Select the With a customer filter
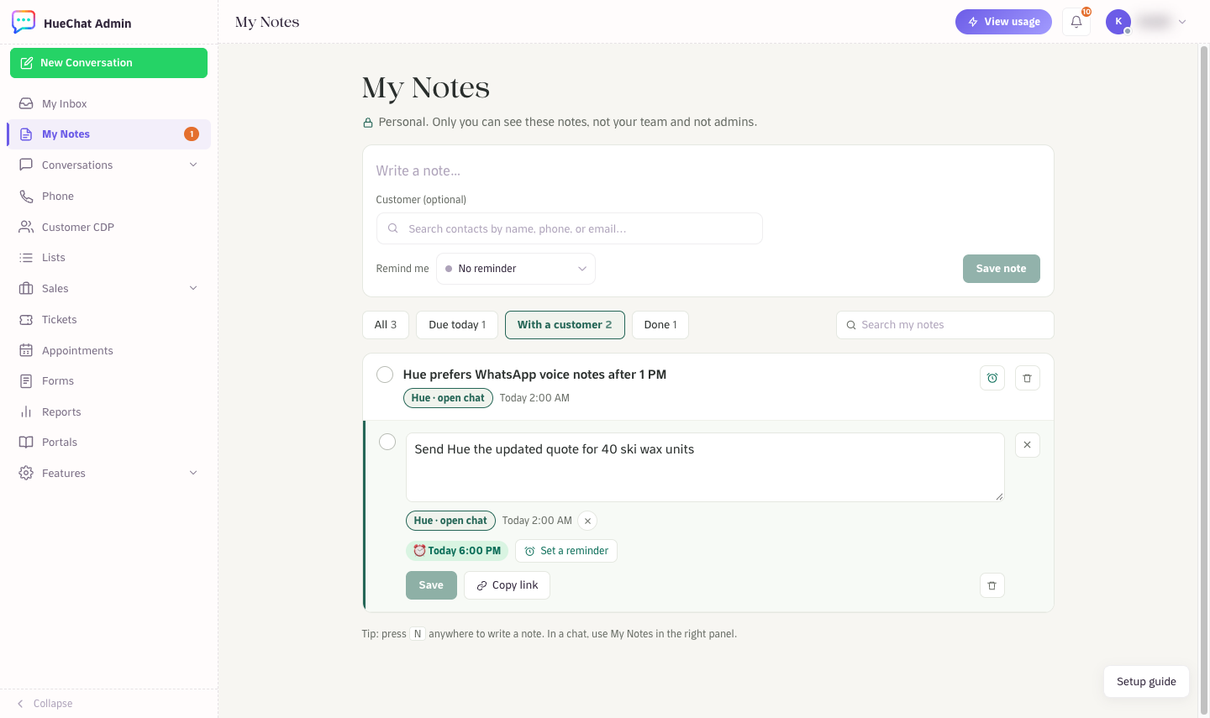1210x718 pixels. pos(565,325)
